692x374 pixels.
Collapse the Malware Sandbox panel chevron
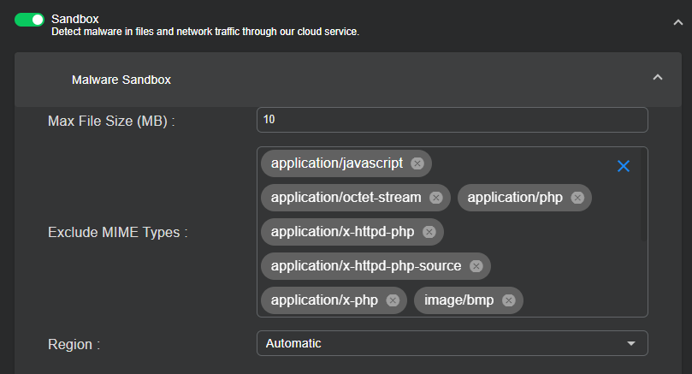coord(657,78)
